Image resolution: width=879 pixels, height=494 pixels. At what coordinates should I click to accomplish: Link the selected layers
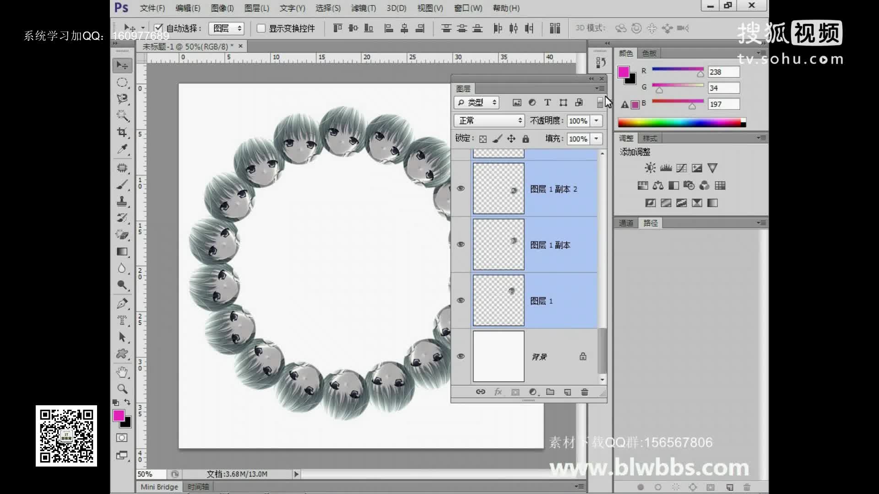coord(480,392)
